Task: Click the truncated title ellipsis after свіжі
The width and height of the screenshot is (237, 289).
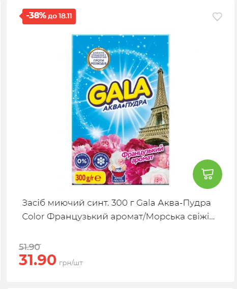Action: point(213,218)
